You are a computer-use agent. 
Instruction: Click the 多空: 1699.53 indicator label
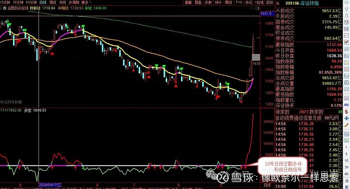(x=35, y=110)
